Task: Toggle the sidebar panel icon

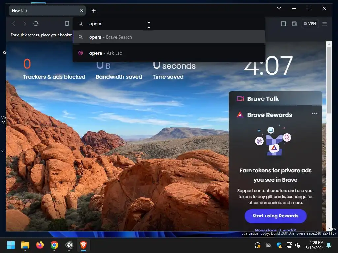Action: (284, 24)
